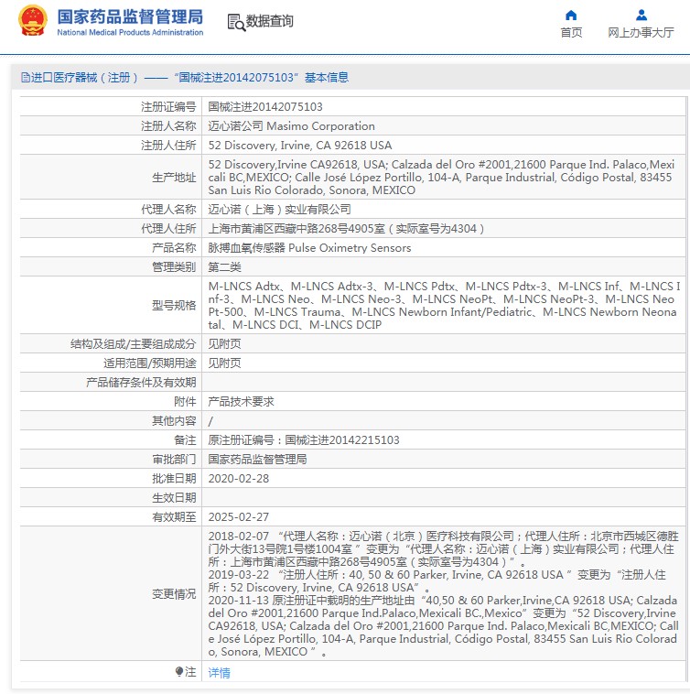Viewport: 690px width, 694px height.
Task: Click 见附页 in 结构及组成 row
Action: [225, 344]
